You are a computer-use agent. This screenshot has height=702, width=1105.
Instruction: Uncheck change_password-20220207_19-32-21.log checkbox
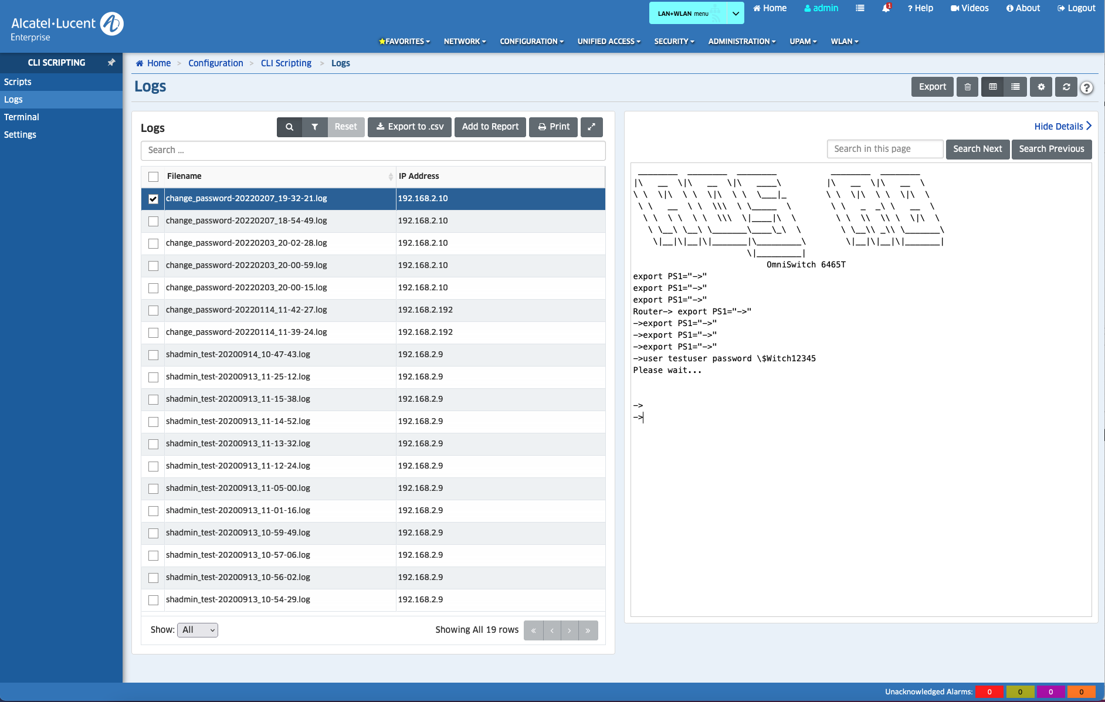[x=154, y=199]
